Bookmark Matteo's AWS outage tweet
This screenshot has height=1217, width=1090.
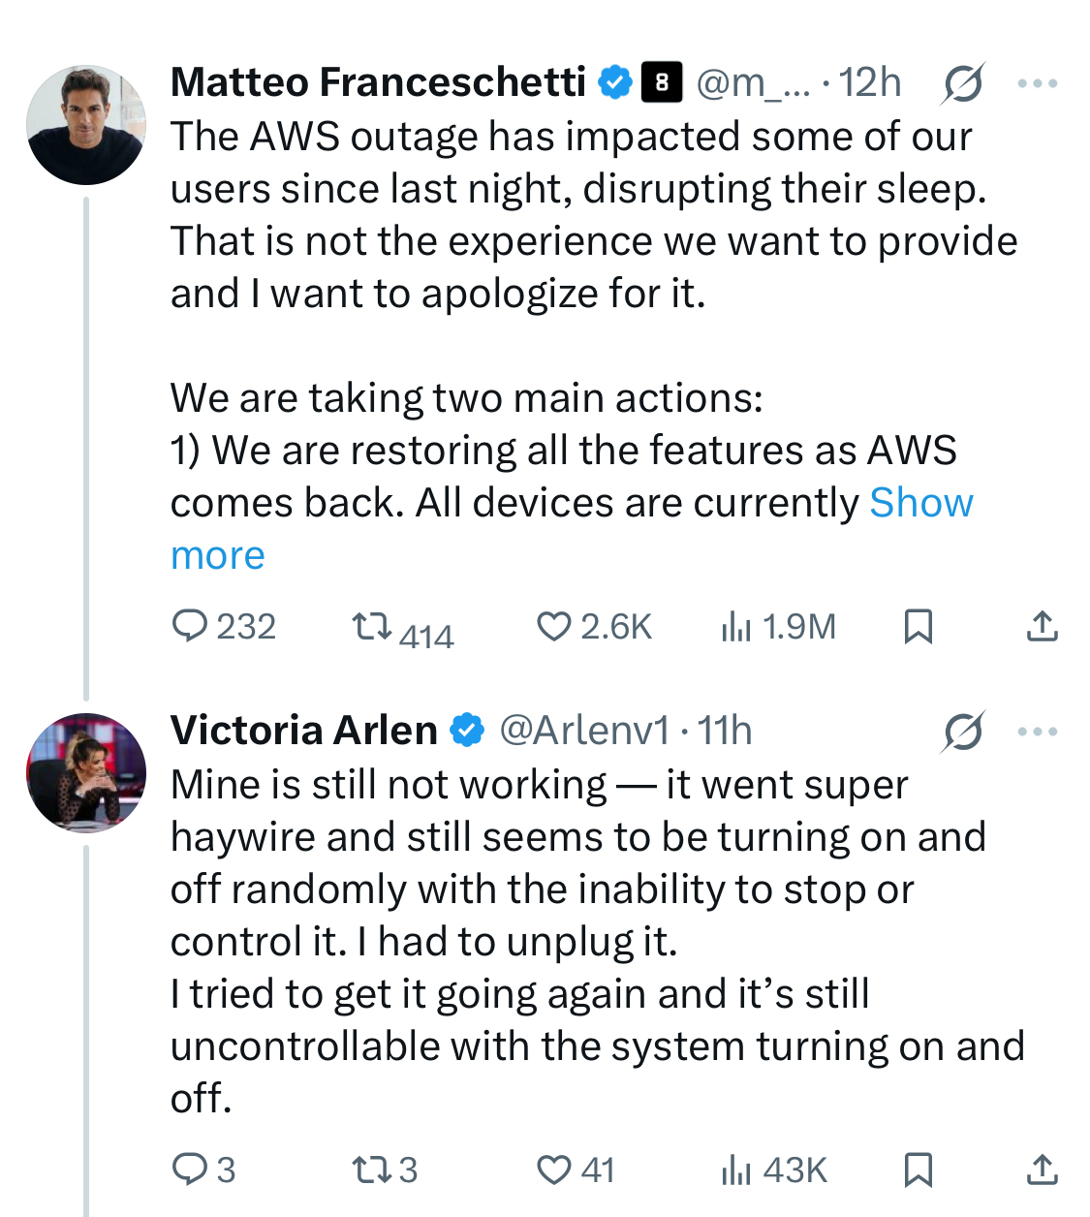click(918, 626)
